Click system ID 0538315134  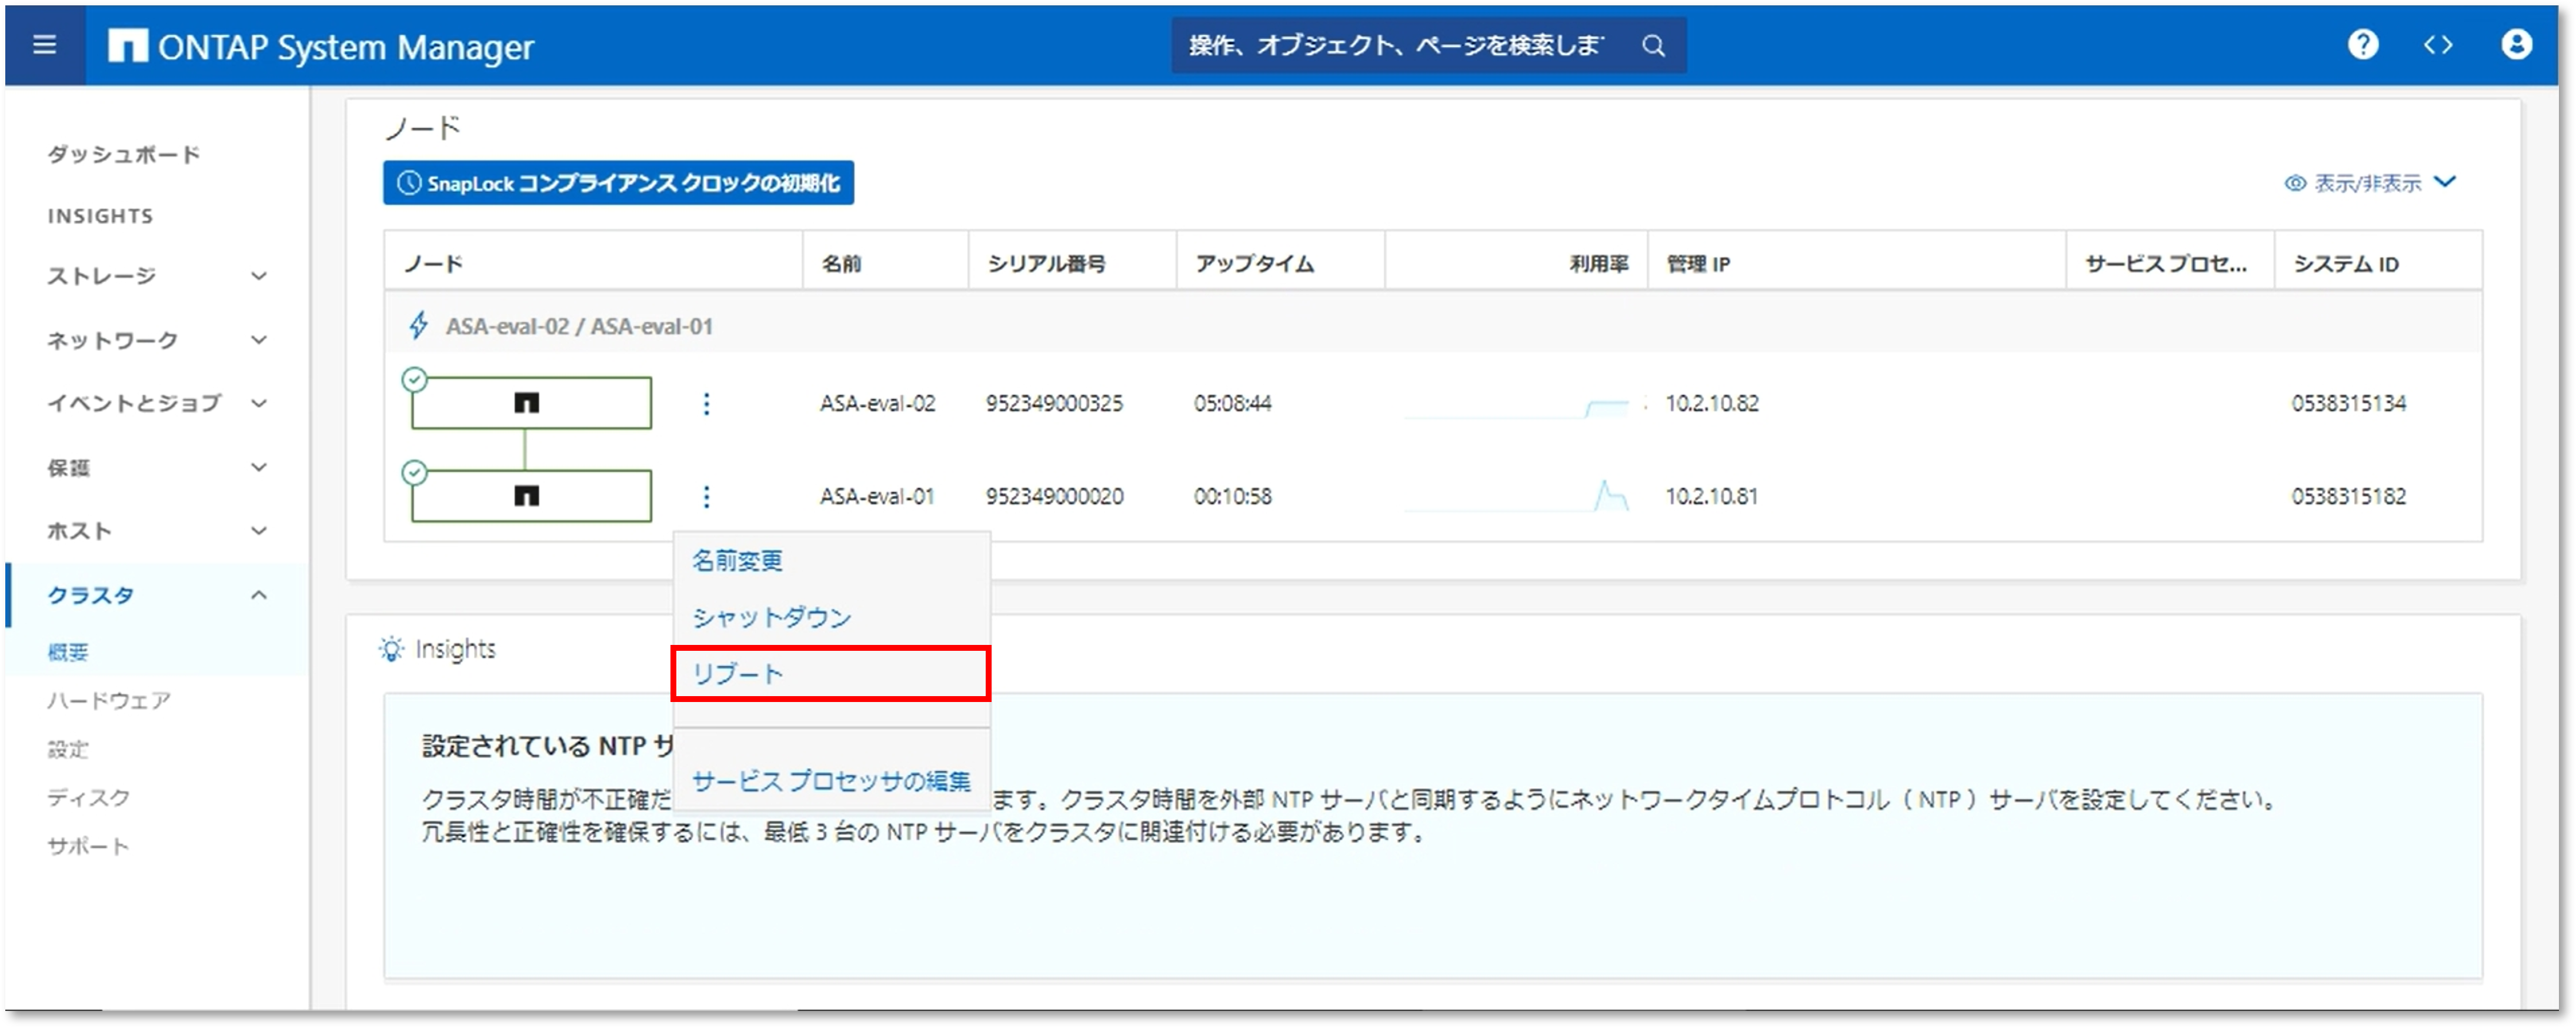pyautogui.click(x=2349, y=404)
